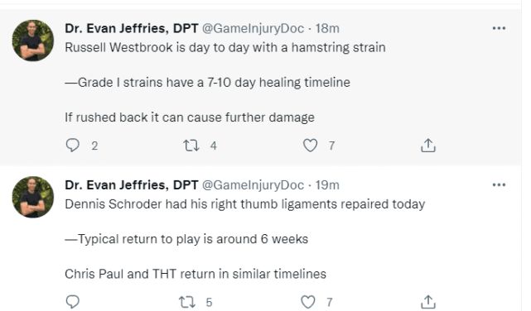Share the Russell Westbrook tweet
This screenshot has width=531, height=311.
tap(428, 146)
